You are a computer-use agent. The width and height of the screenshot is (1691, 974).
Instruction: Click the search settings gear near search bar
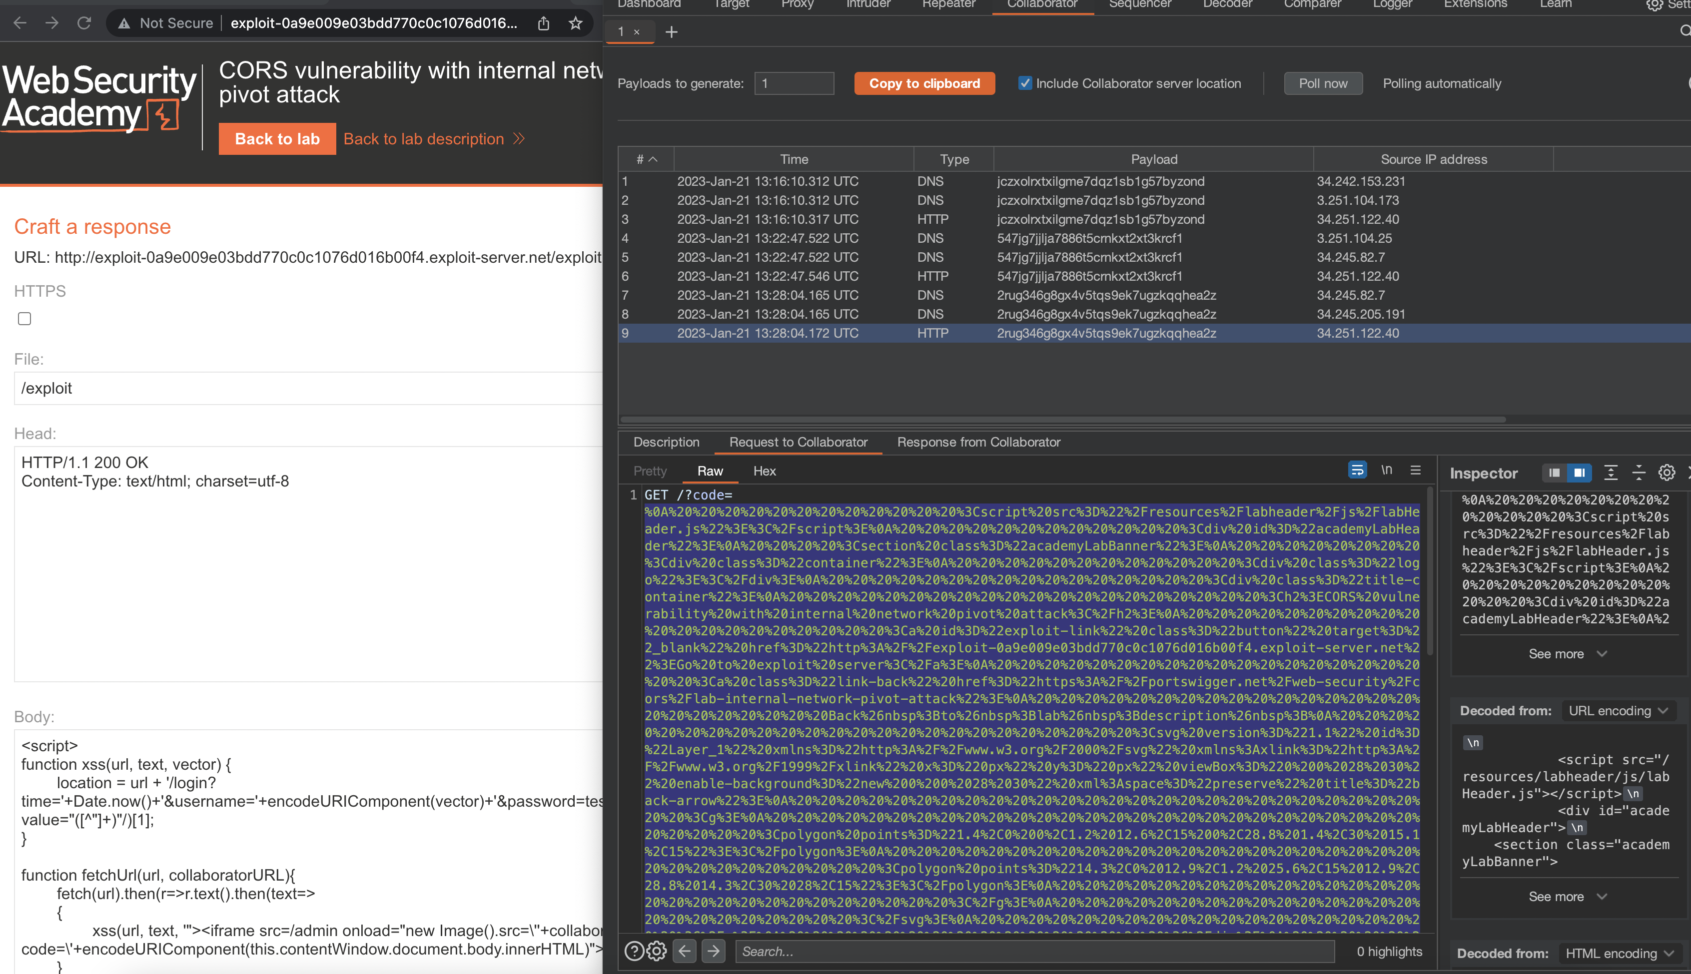[x=657, y=951]
